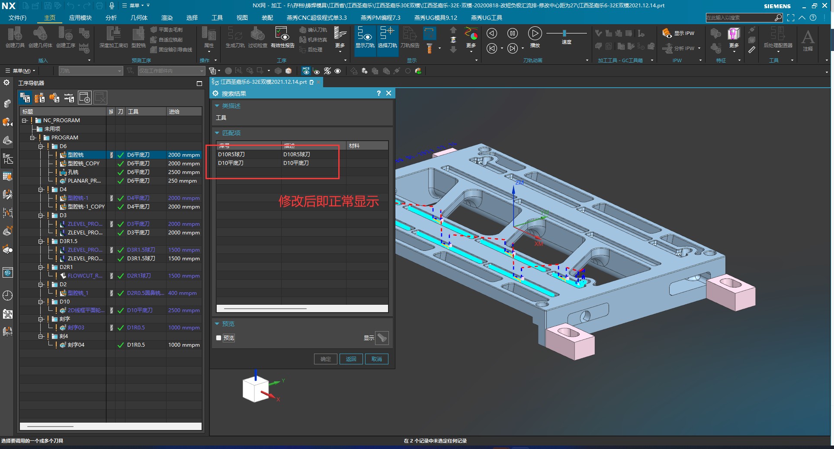Open the 仅在工作部件内 scope dropdown
The image size is (834, 449).
coord(171,71)
